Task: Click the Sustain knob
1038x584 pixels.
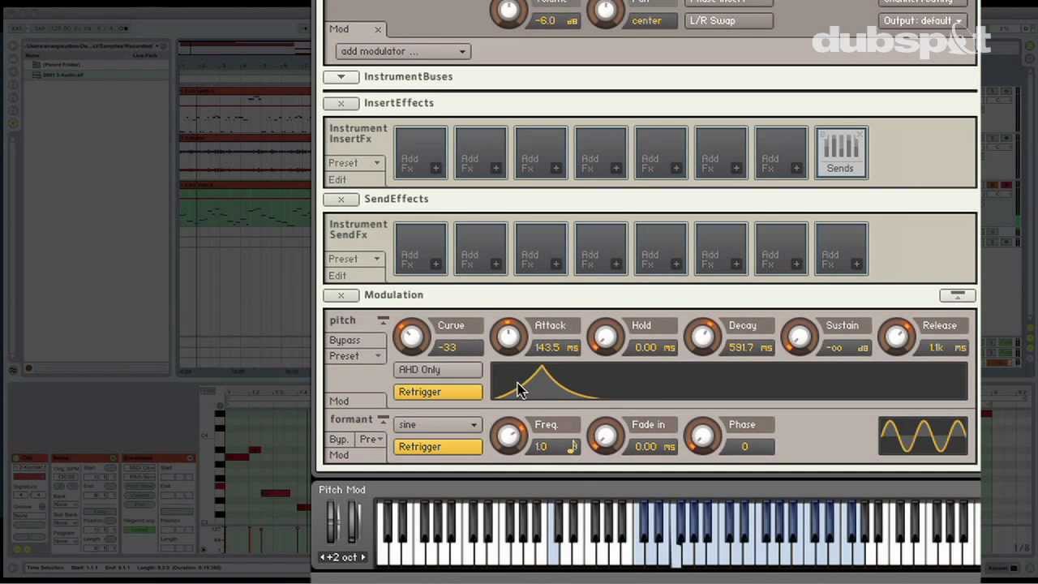Action: [x=800, y=337]
